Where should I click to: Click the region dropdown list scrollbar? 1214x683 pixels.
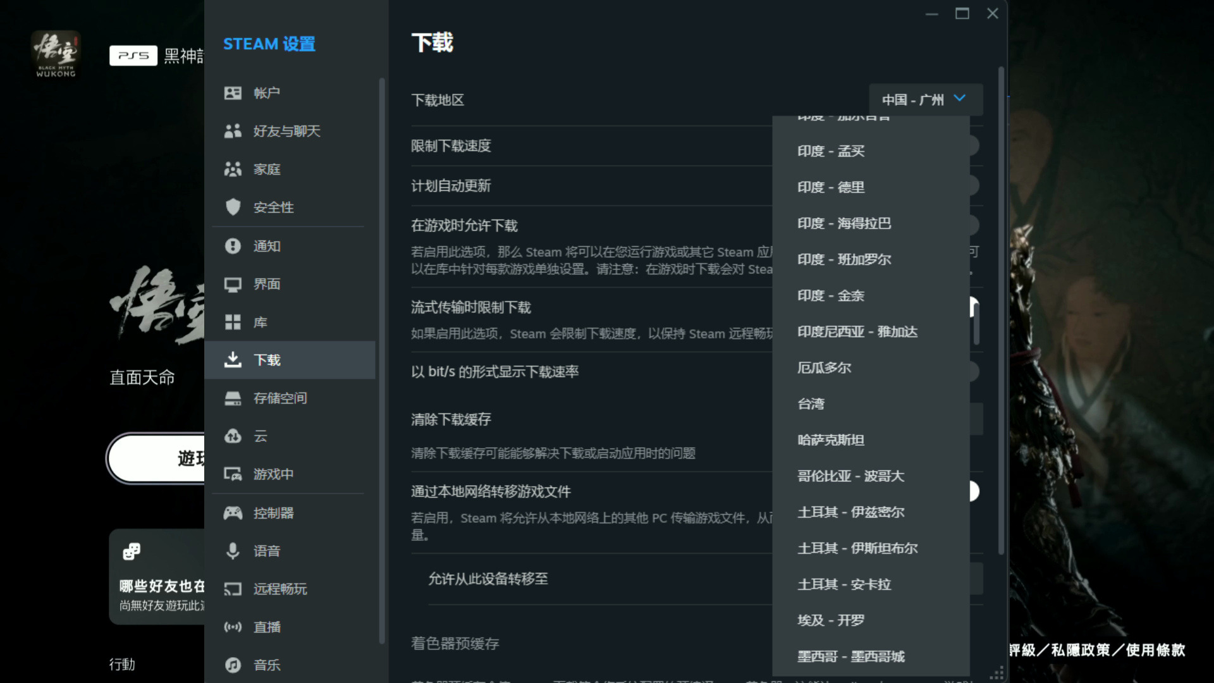976,323
